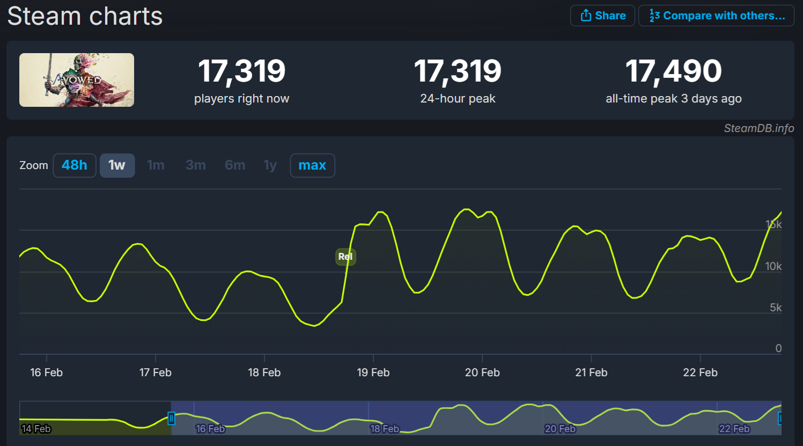This screenshot has width=803, height=446.
Task: Set chart zoom to 48h
Action: point(75,165)
